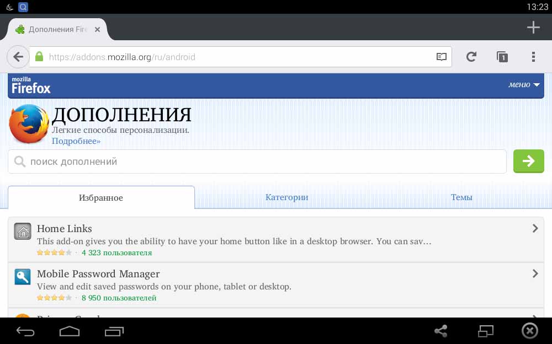The height and width of the screenshot is (344, 552).
Task: Tap the Android home navigation button
Action: 70,331
